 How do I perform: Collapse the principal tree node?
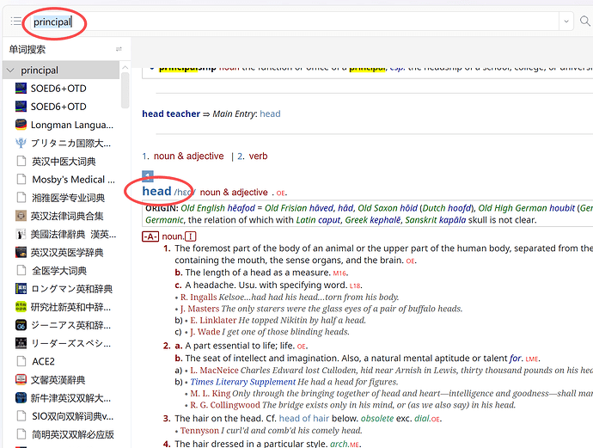pos(10,71)
